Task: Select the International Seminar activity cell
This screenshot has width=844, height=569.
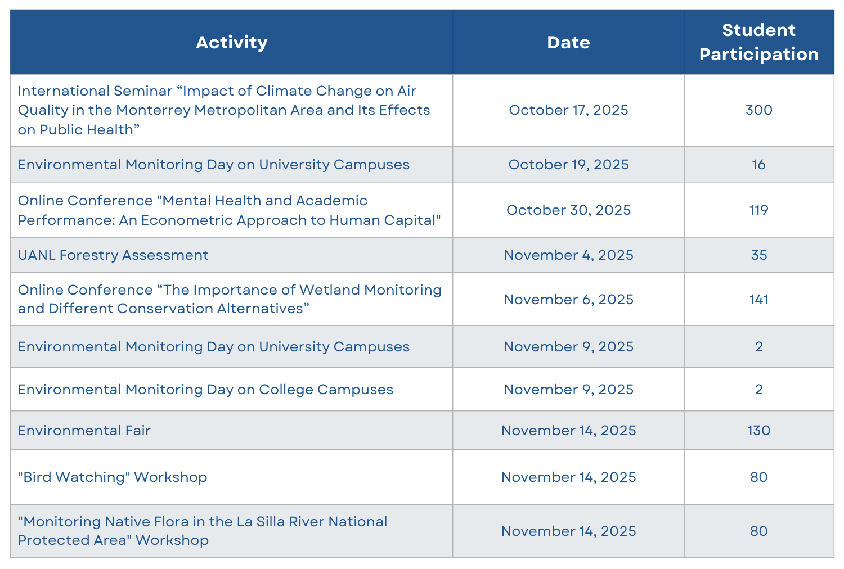Action: coord(231,110)
